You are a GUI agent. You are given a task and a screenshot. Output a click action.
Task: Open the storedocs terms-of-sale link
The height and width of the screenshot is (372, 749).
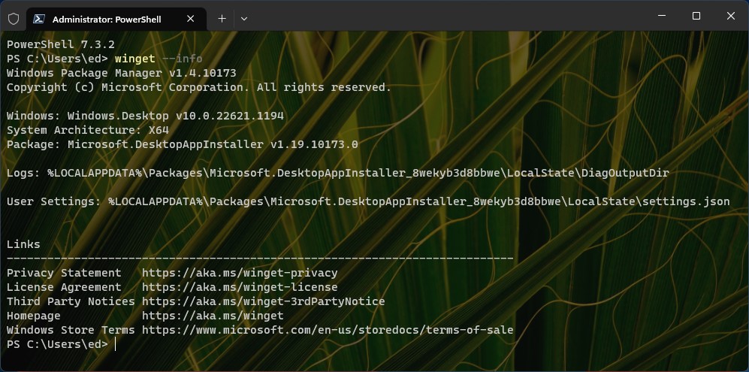point(328,330)
